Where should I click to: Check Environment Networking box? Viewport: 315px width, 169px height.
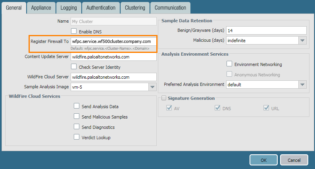click(x=229, y=64)
